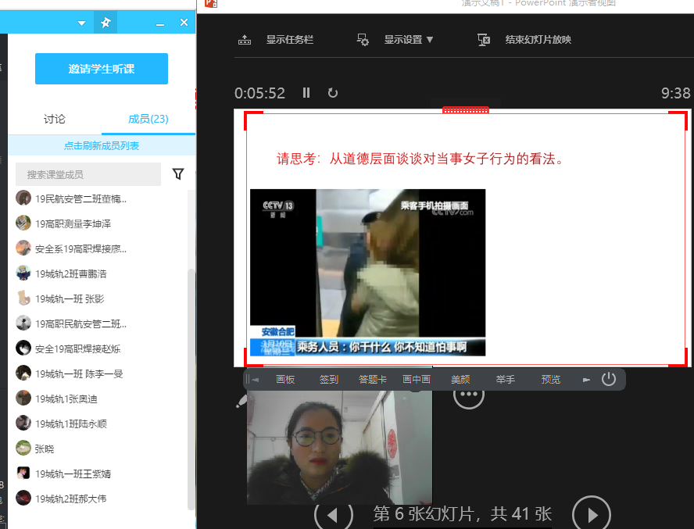Screen dimensions: 694x529
Task: Click the pin icon in classroom panel
Action: [106, 23]
